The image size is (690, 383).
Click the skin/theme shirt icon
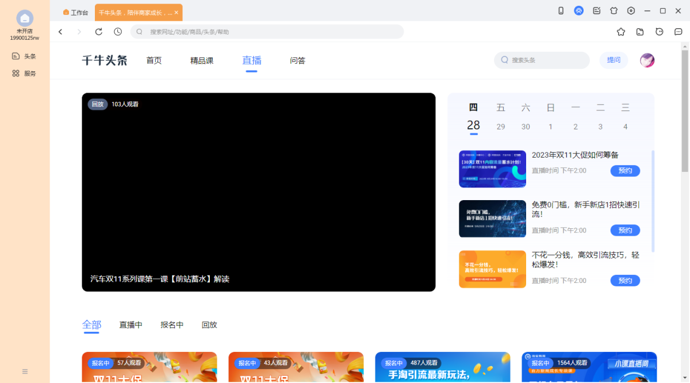pyautogui.click(x=614, y=11)
